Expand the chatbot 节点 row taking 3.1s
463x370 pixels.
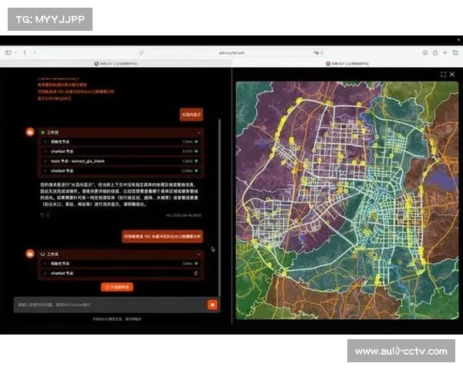click(121, 151)
